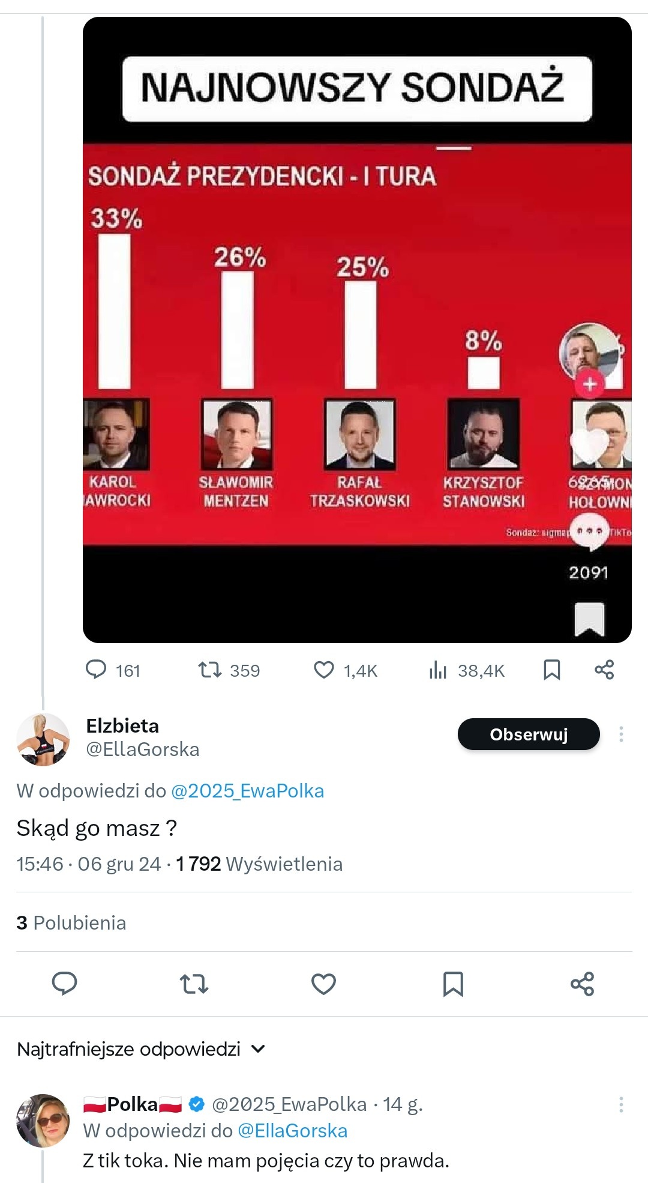Open the @2025_EwaPolka mention link under Elzbieta

tap(247, 791)
